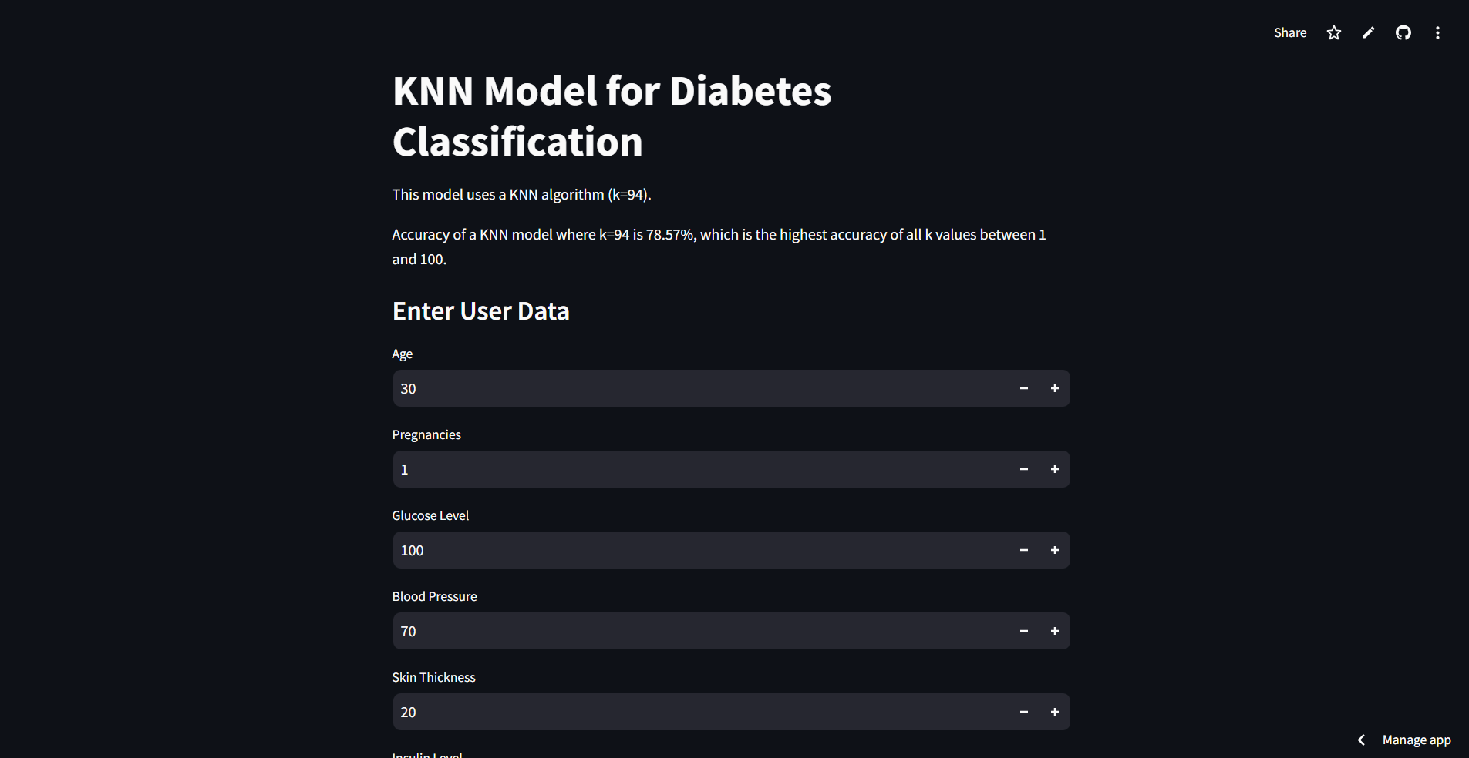This screenshot has width=1469, height=758.
Task: Focus the Glucose Level number field
Action: tap(694, 550)
